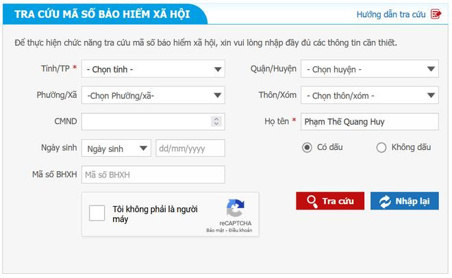Screen dimensions: 452x278
Task: Click the refresh arrows icon on Nhập lại
Action: (x=385, y=201)
